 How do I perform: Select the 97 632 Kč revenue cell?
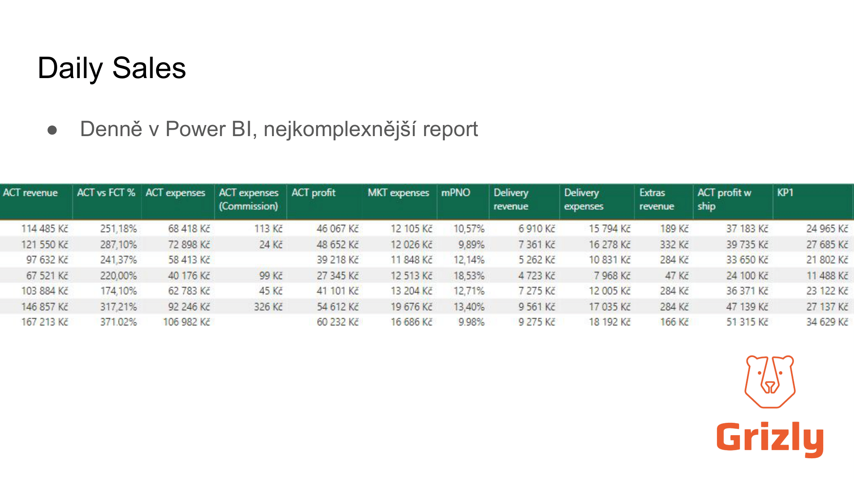click(47, 260)
